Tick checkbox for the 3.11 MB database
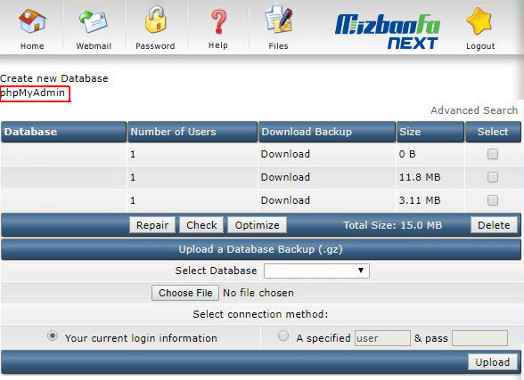This screenshot has width=524, height=380. pyautogui.click(x=493, y=200)
